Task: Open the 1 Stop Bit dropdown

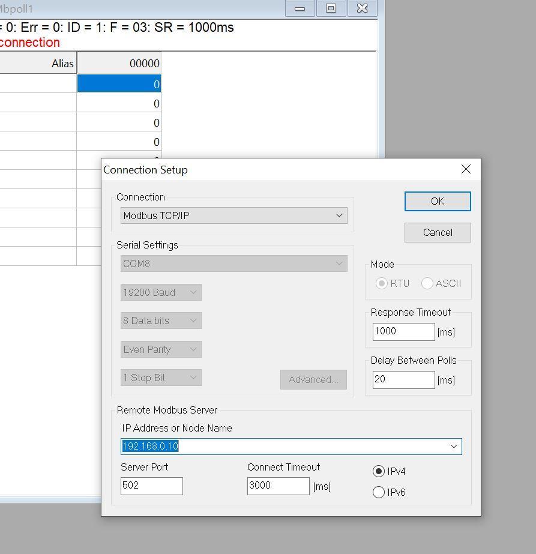Action: [x=160, y=378]
